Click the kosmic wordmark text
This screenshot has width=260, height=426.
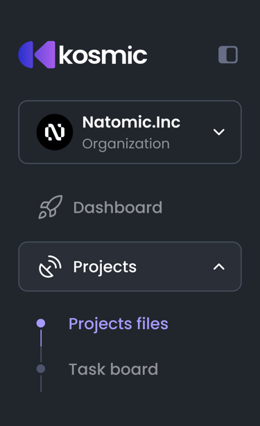coord(103,55)
